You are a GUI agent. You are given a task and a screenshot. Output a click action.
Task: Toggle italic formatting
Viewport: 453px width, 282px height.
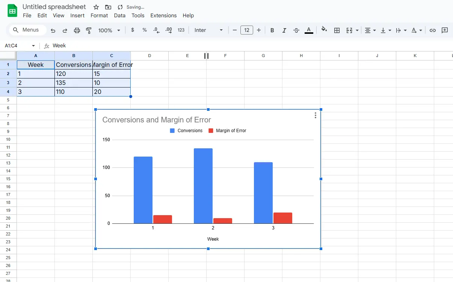click(x=284, y=30)
